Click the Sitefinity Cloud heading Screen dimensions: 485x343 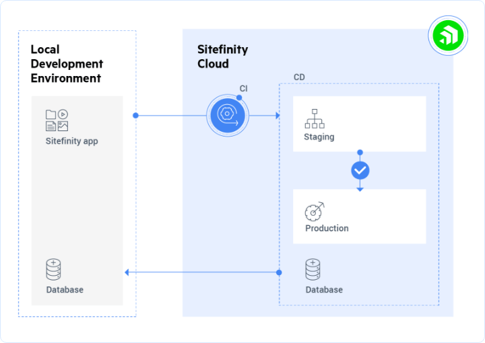pyautogui.click(x=222, y=56)
